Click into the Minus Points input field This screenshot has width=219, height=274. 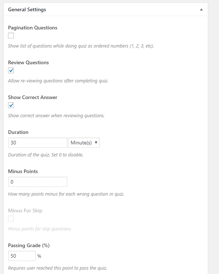pyautogui.click(x=37, y=182)
